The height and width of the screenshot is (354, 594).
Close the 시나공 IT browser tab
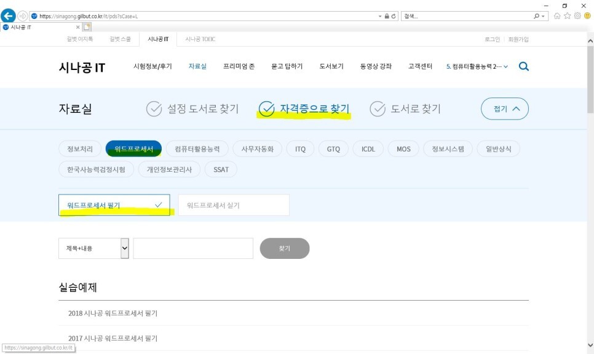tap(77, 27)
